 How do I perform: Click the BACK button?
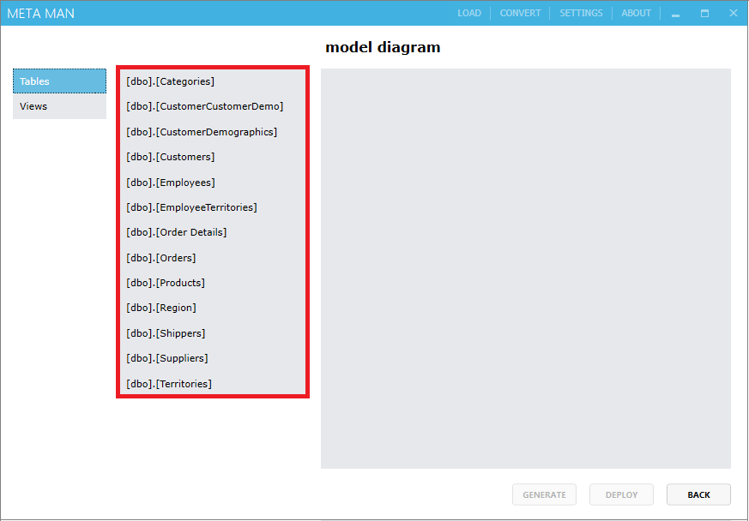(x=698, y=494)
